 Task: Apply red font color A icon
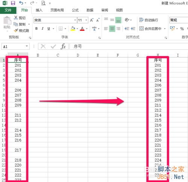[82, 29]
